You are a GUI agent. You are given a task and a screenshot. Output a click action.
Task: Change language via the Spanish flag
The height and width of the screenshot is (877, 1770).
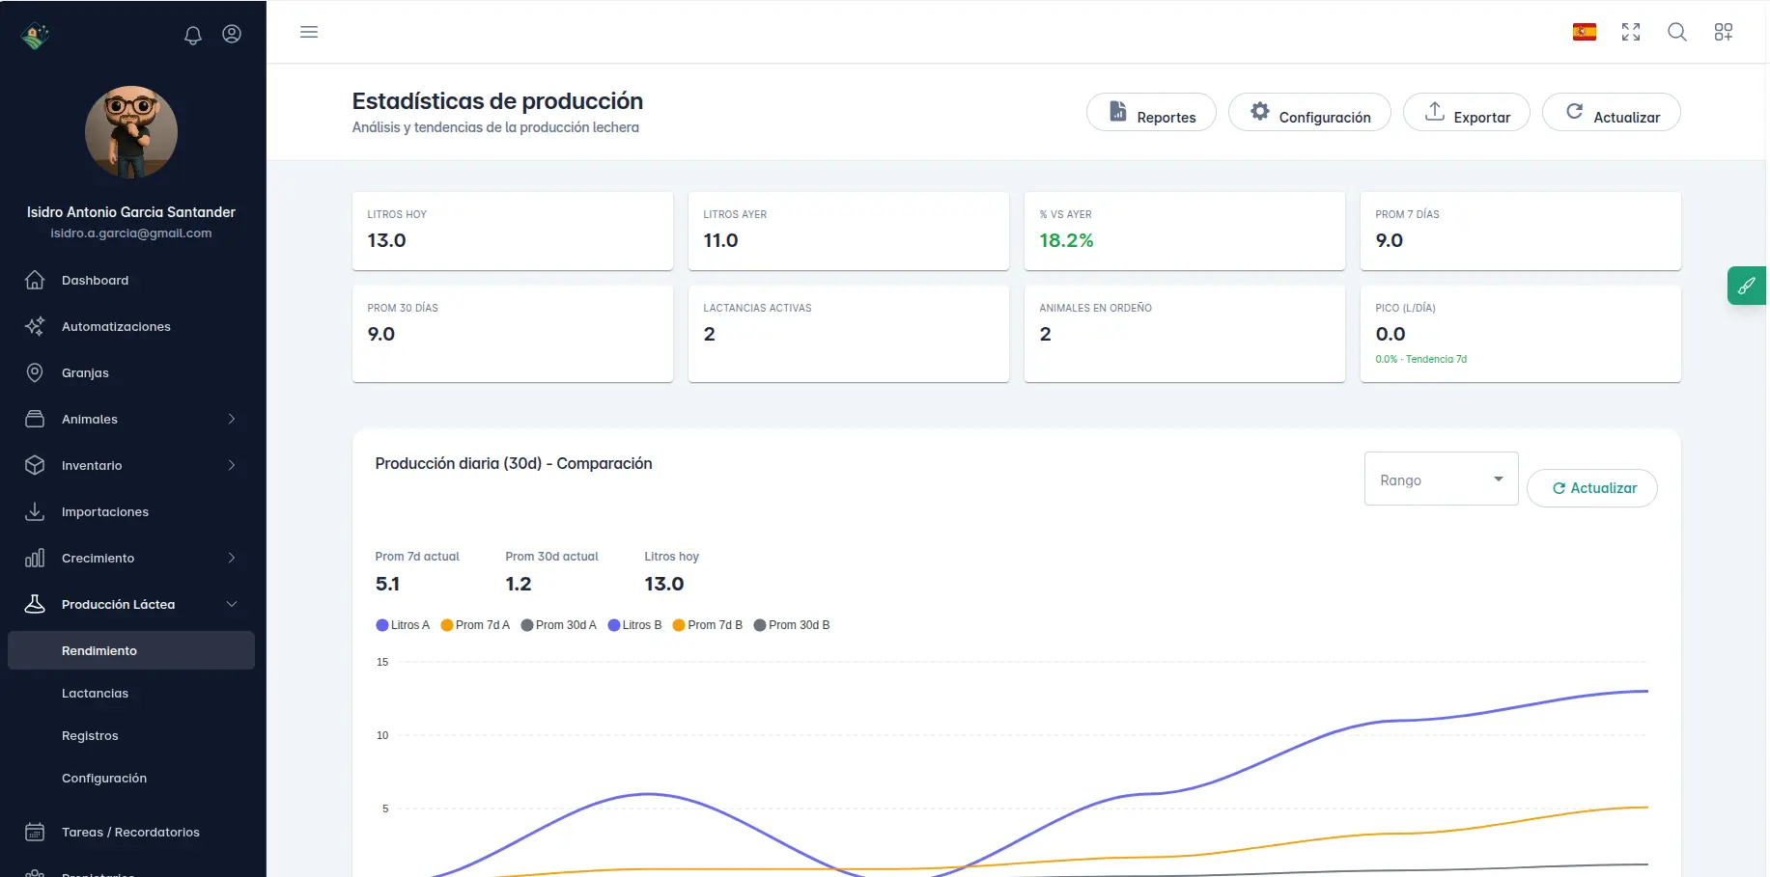click(x=1584, y=31)
